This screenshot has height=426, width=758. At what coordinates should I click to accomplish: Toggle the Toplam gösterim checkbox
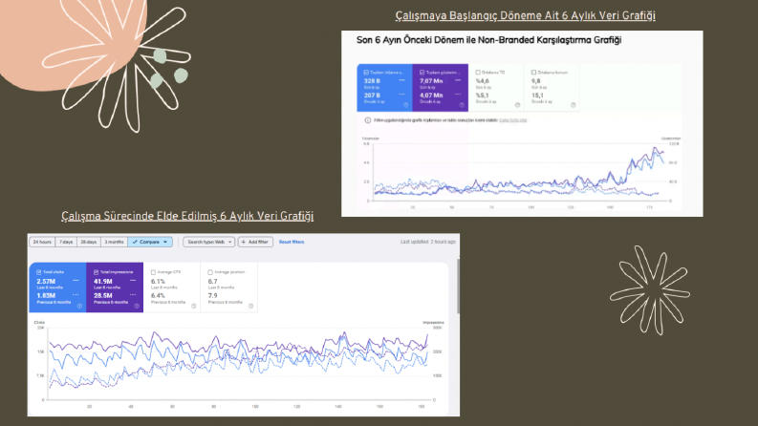point(422,73)
